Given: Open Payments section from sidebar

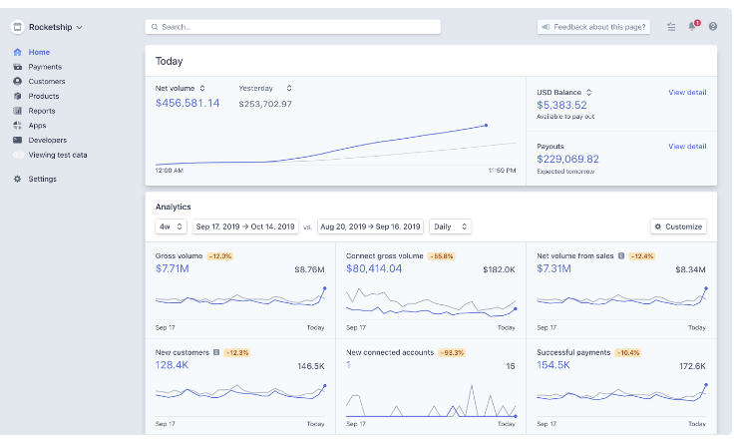Looking at the screenshot, I should (45, 67).
